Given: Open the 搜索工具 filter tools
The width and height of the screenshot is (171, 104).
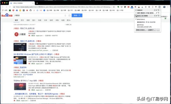Looking at the screenshot, I should (68, 25).
